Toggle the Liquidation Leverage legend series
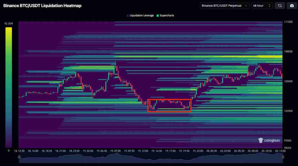Image resolution: width=298 pixels, height=166 pixels. 142,16
